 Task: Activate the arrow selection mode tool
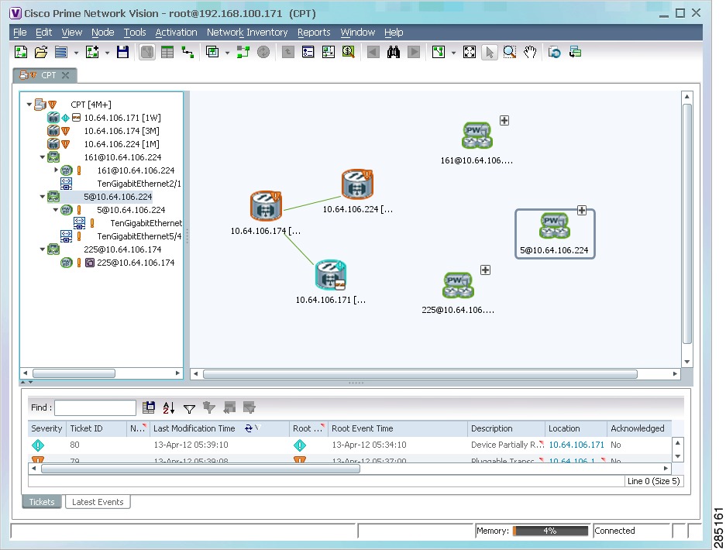[490, 52]
